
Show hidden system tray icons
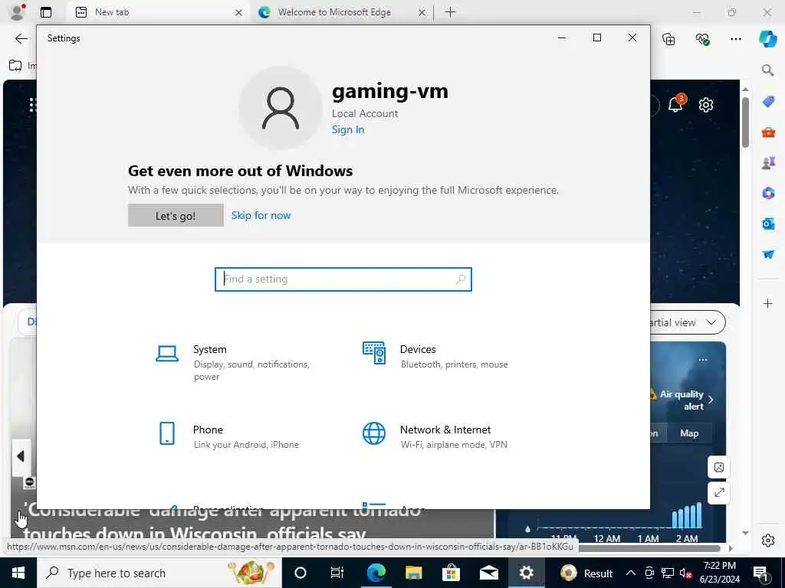631,573
